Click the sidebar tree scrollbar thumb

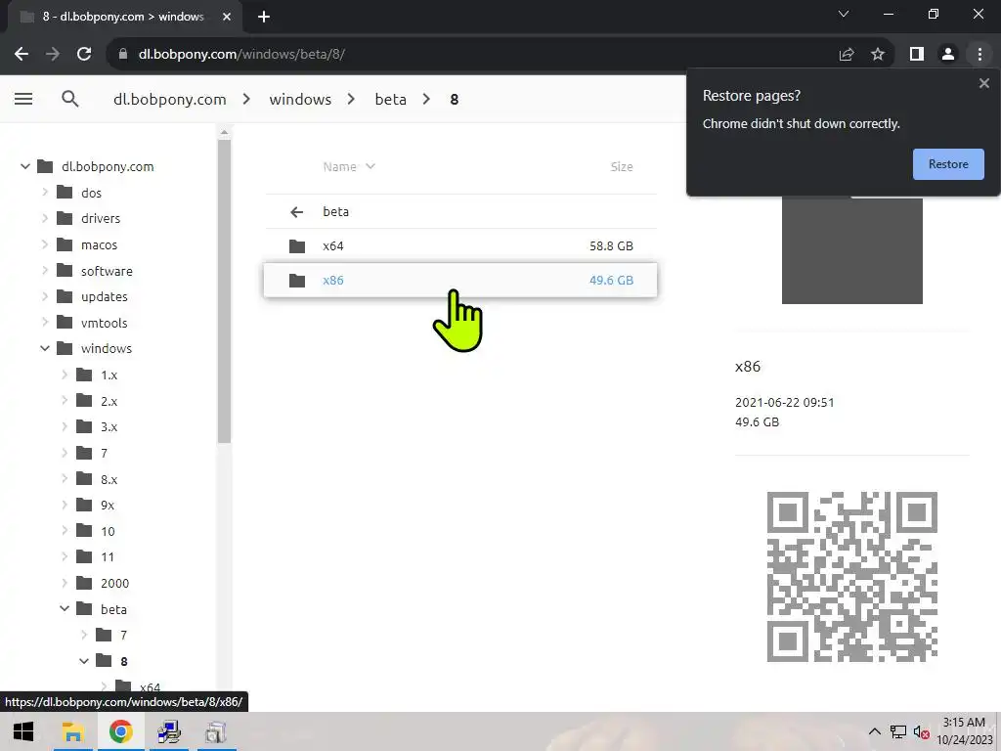(224, 291)
